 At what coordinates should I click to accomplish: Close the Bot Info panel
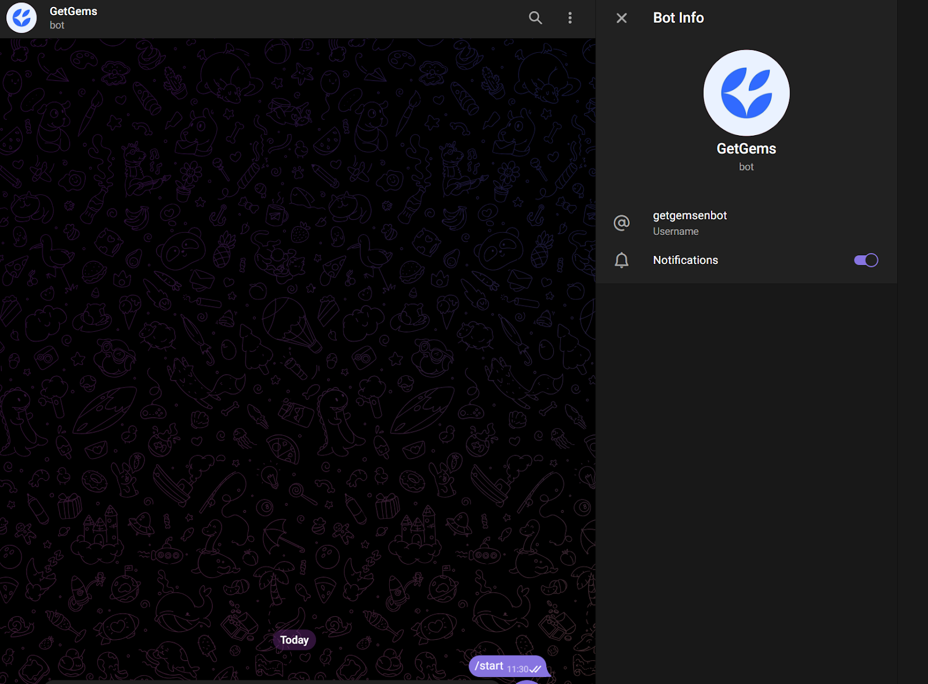(621, 18)
